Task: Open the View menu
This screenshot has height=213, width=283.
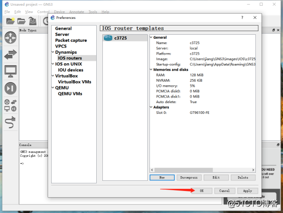Action: pyautogui.click(x=29, y=12)
